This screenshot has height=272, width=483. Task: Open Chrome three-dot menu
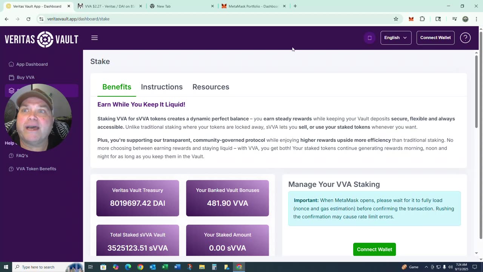tap(475, 19)
